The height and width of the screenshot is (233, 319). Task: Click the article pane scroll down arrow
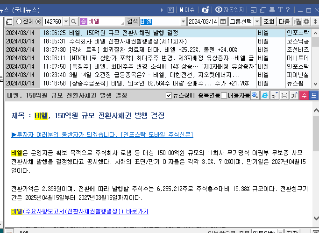click(316, 218)
